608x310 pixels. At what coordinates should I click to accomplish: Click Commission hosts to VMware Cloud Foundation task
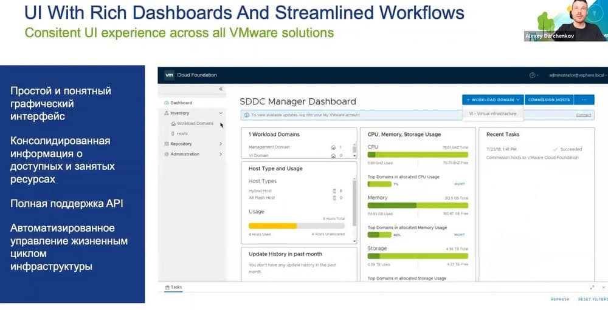pyautogui.click(x=533, y=158)
